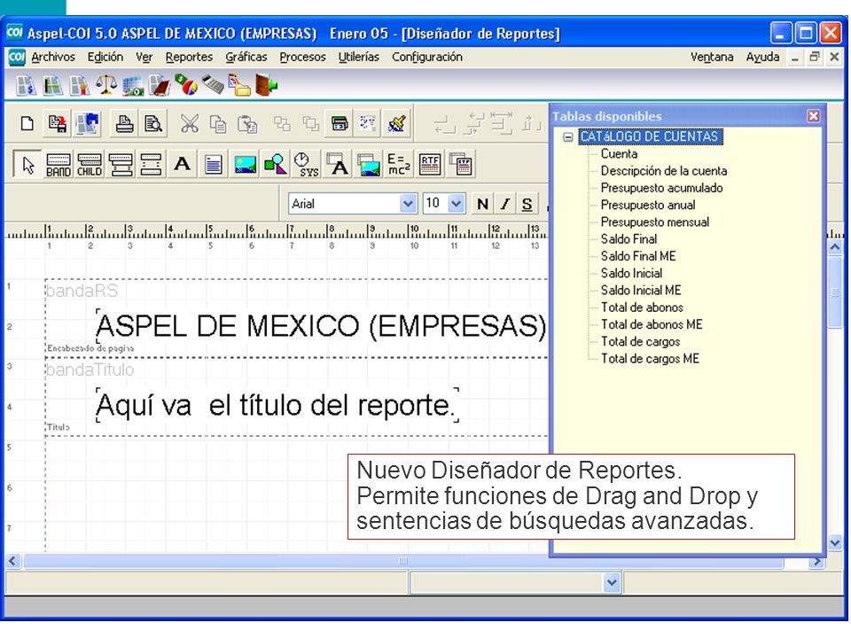Screen dimensions: 851x638
Task: Open the Procesos menu
Action: coord(302,57)
